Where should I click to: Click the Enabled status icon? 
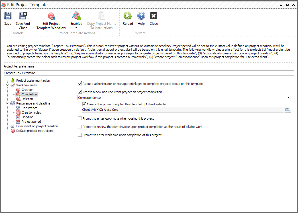pyautogui.click(x=76, y=16)
